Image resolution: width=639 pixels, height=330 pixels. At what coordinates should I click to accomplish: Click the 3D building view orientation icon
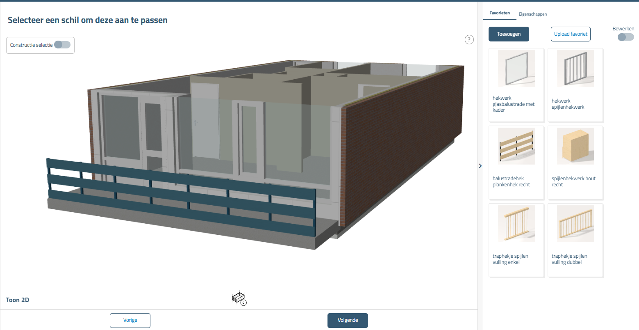(x=238, y=298)
